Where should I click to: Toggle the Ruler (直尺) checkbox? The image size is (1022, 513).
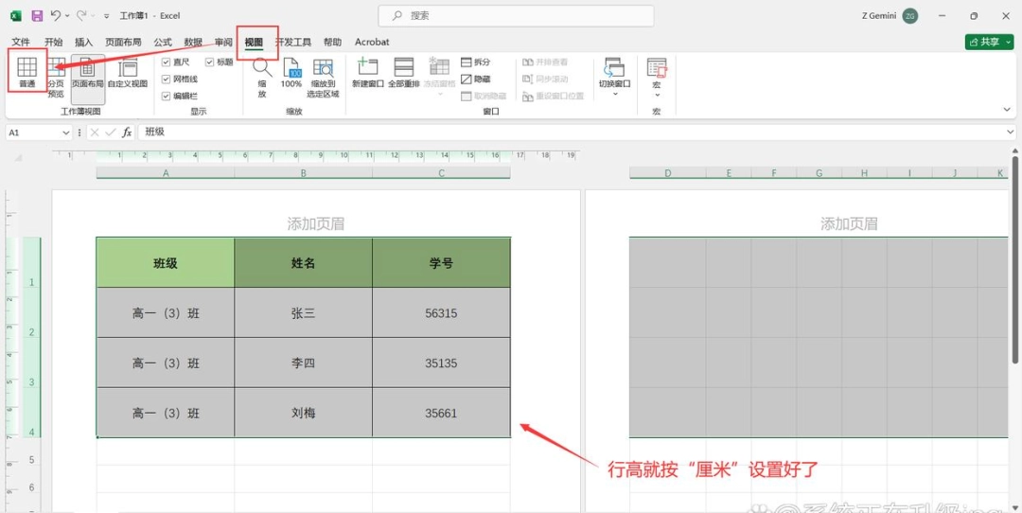pos(167,62)
